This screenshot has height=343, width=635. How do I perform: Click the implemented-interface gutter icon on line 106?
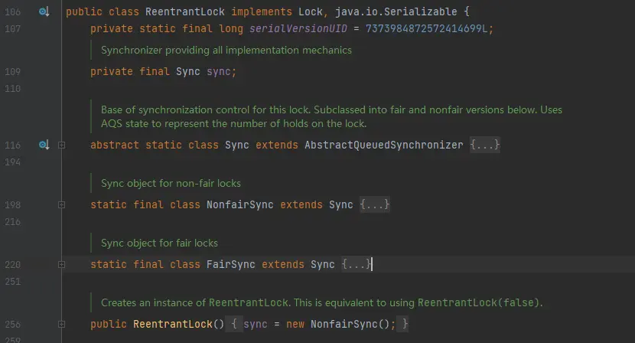click(x=44, y=11)
